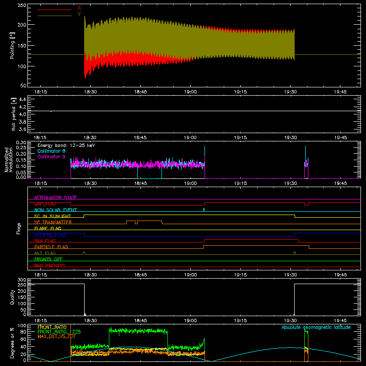Click the 19:15 tick under the Roll period plot
The height and width of the screenshot is (366, 366).
coord(240,138)
